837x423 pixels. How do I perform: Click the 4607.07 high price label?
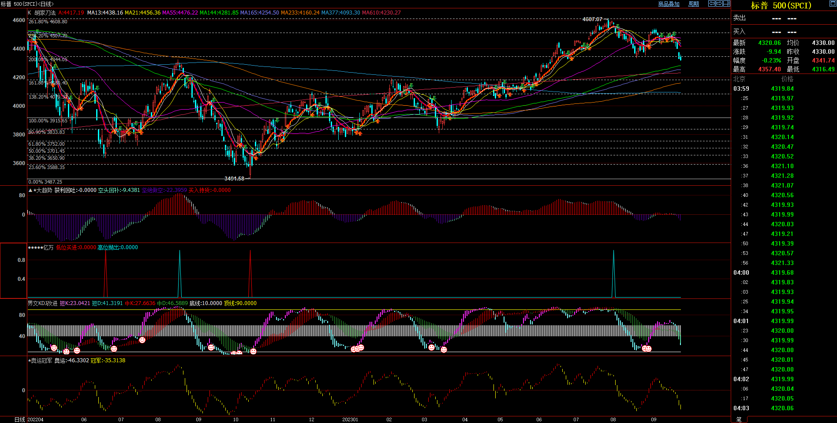pos(592,19)
